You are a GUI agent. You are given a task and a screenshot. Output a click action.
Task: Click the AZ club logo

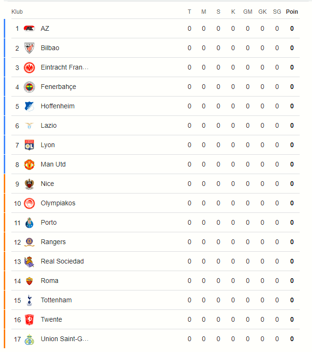click(x=29, y=28)
